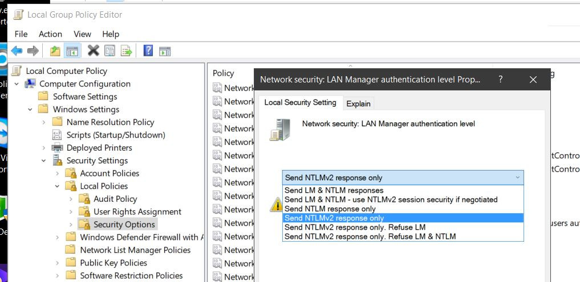Click the Up One Level folder icon
This screenshot has height=282, width=580.
(x=55, y=51)
